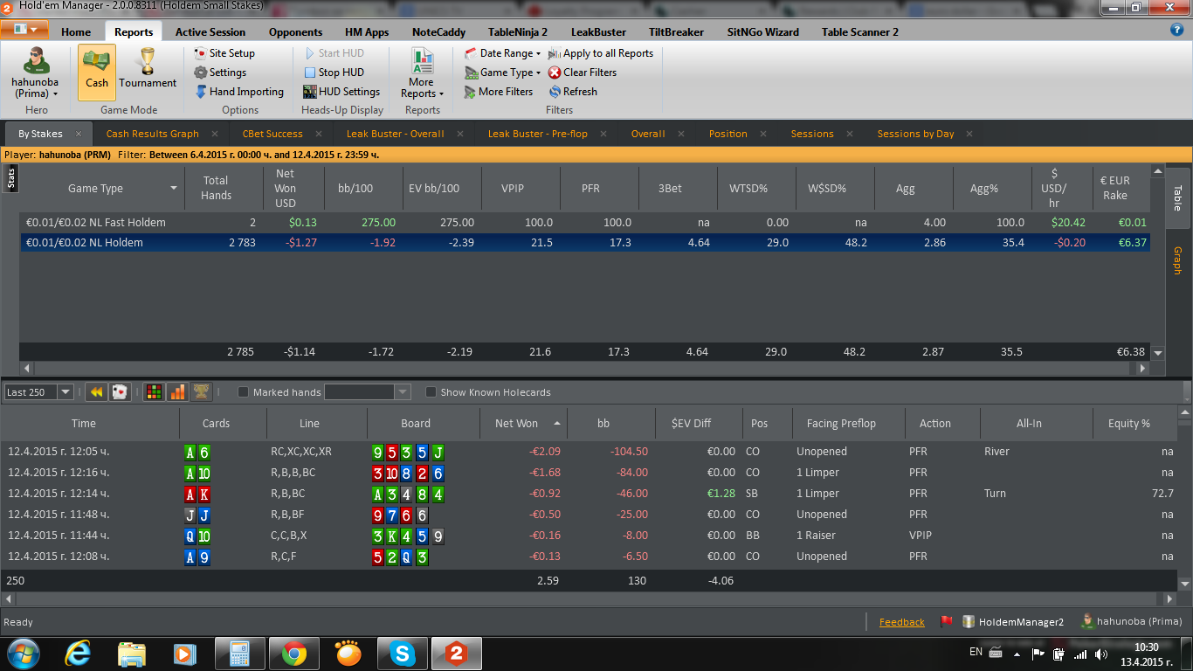This screenshot has height=671, width=1193.
Task: Click the hand list horizontal scrollbar right arrow
Action: point(1169,599)
